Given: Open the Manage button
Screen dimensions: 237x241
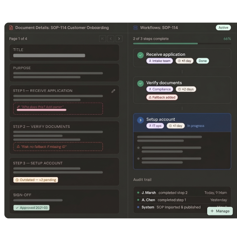Looking at the screenshot, I should pyautogui.click(x=220, y=211).
